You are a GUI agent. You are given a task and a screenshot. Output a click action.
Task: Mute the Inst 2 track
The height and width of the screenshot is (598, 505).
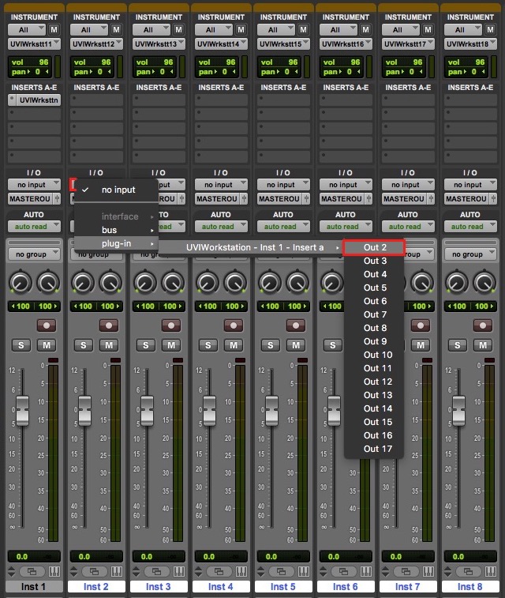(x=109, y=345)
